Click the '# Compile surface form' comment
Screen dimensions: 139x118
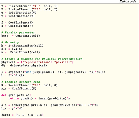point(21,82)
